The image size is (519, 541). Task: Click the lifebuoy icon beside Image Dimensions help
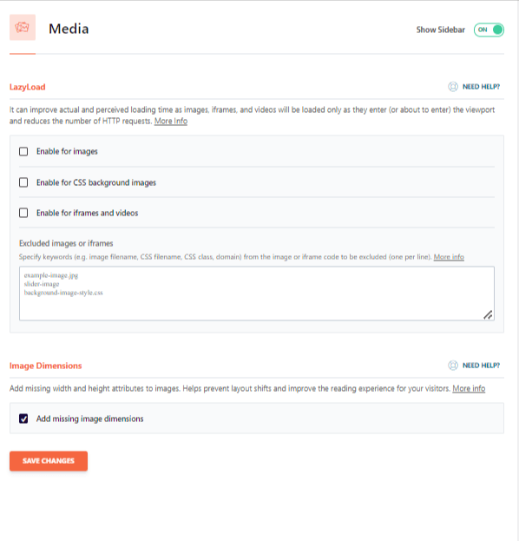click(x=453, y=366)
